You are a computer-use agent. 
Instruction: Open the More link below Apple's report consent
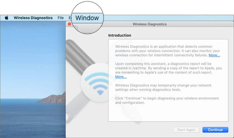[121, 77]
